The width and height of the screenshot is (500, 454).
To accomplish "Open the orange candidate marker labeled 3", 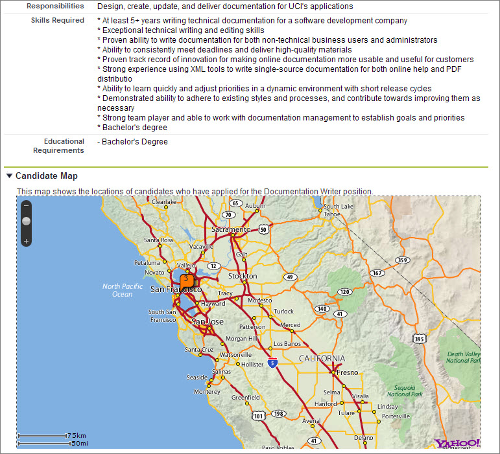I will pyautogui.click(x=187, y=281).
